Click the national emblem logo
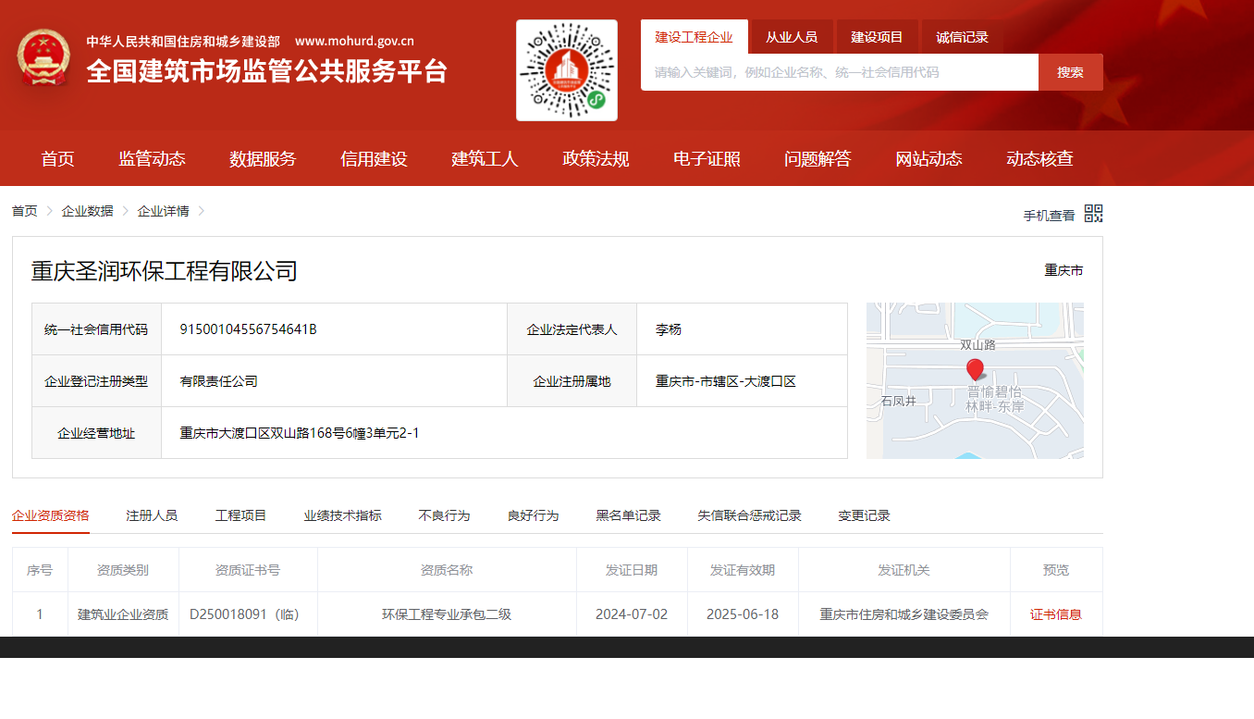This screenshot has width=1254, height=719. point(43,57)
